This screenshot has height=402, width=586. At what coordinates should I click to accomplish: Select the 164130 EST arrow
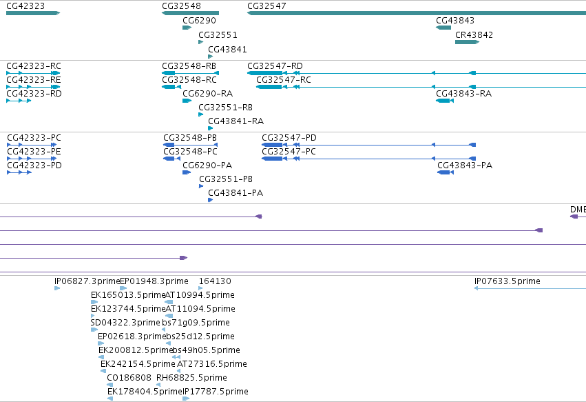coord(200,288)
